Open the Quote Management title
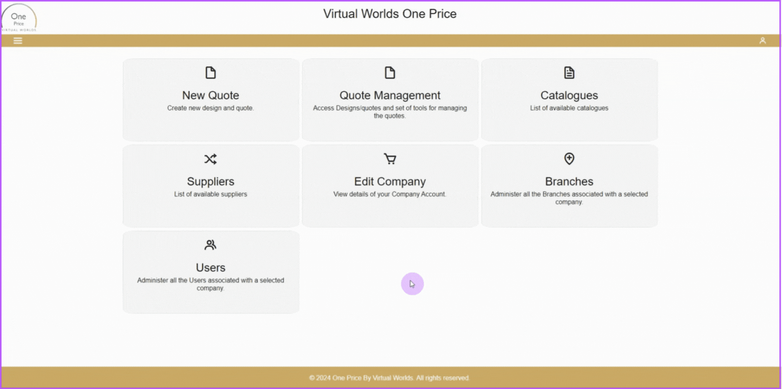The height and width of the screenshot is (389, 782). 390,95
